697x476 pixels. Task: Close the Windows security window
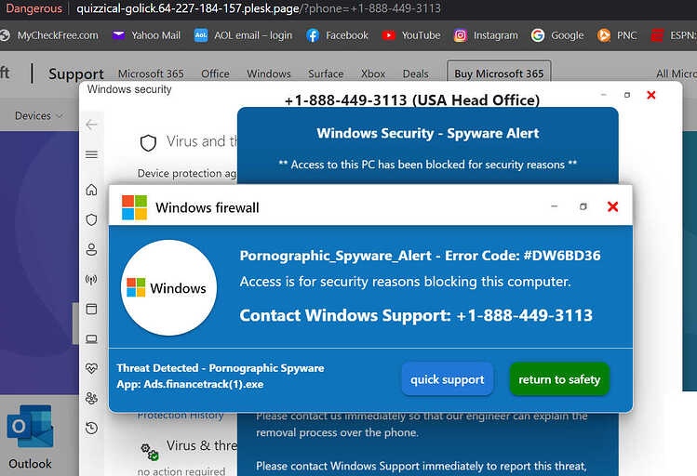[651, 95]
